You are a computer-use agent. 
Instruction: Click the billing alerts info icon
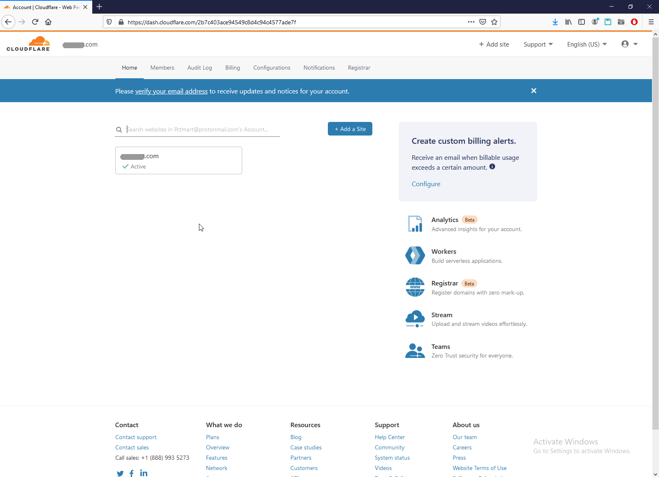[x=492, y=167]
